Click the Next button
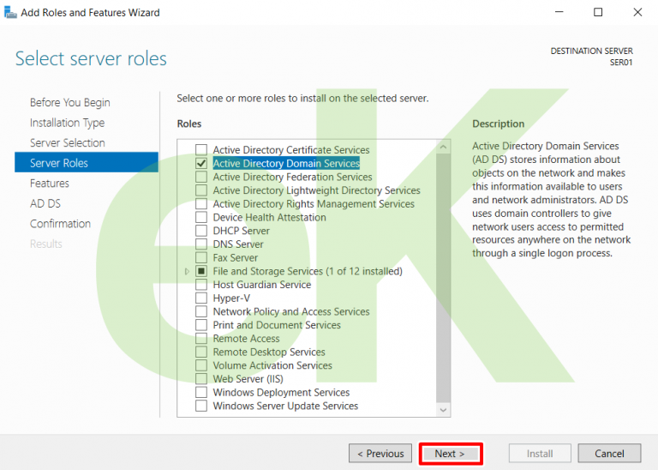 [x=451, y=454]
